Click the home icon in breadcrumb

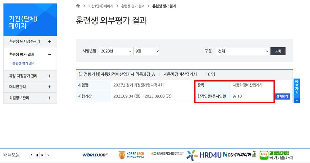click(78, 6)
